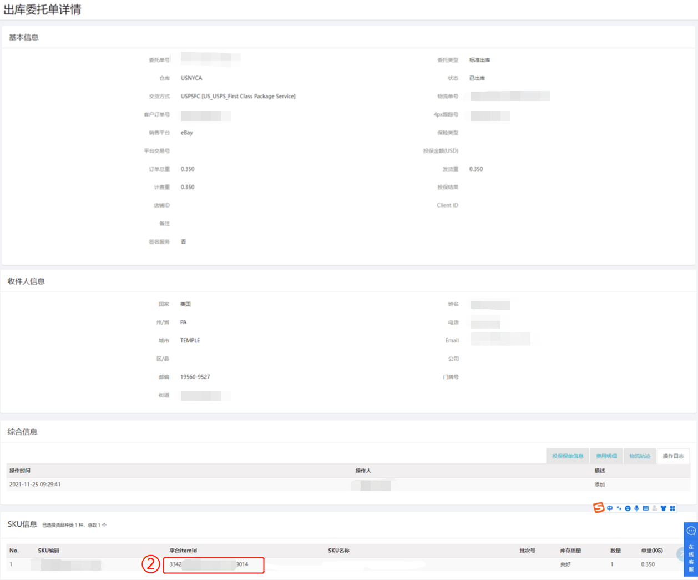Open the skin (shirt) icon in the IME bar
Screen dimensions: 698x580
[x=663, y=508]
